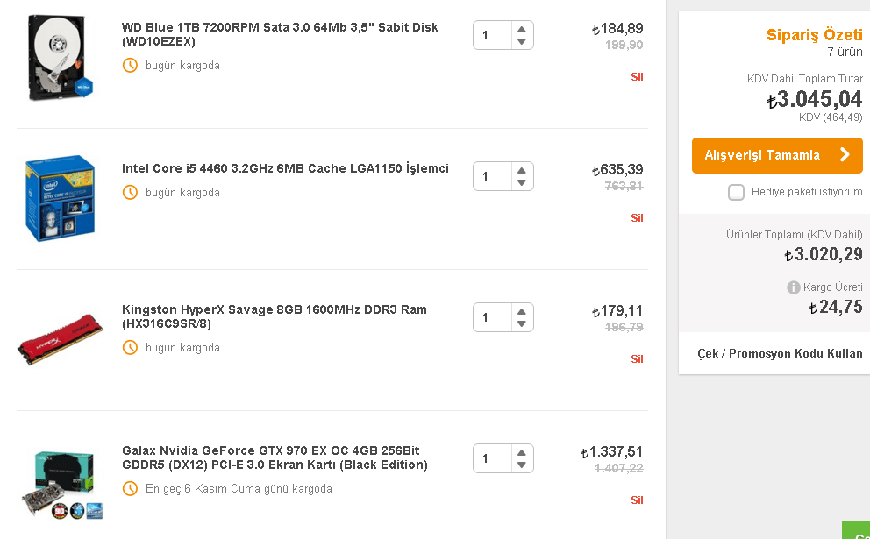Image resolution: width=870 pixels, height=539 pixels.
Task: Open WD Blue hard disk product image
Action: point(60,58)
